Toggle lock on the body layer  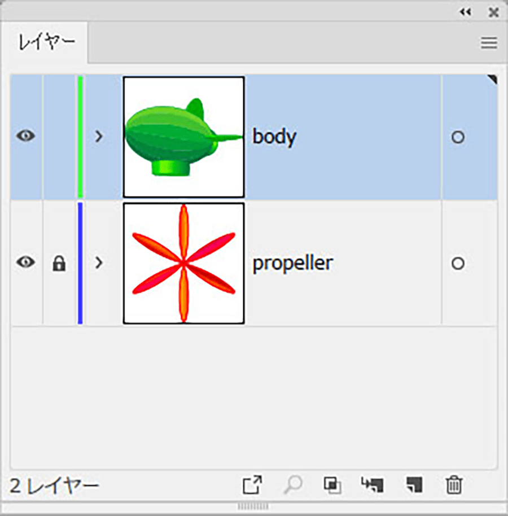59,137
